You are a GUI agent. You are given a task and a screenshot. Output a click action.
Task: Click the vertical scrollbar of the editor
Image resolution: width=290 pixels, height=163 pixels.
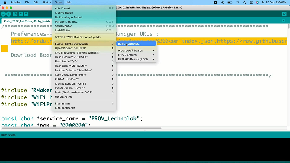288,26
